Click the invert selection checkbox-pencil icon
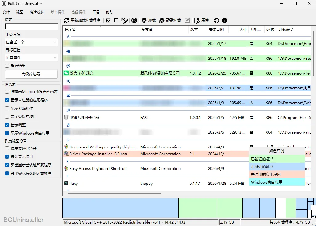 125,20
